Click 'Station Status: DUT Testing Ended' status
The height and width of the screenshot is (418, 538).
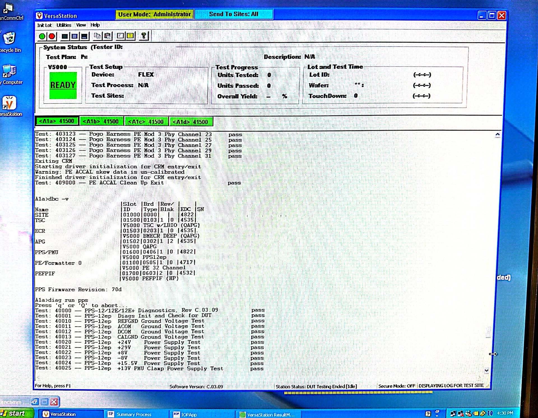316,386
